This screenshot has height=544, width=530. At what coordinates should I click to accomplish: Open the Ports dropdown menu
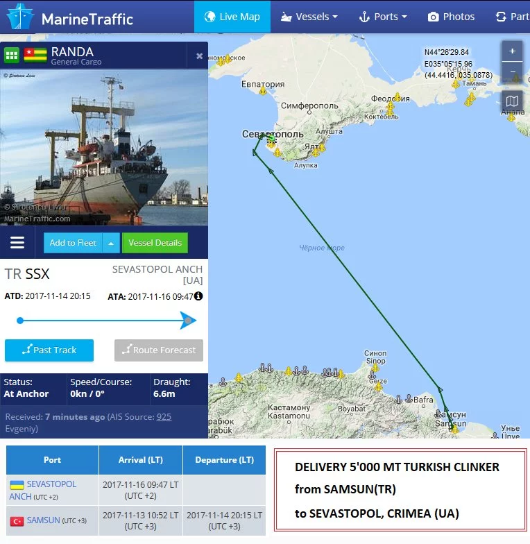coord(383,17)
